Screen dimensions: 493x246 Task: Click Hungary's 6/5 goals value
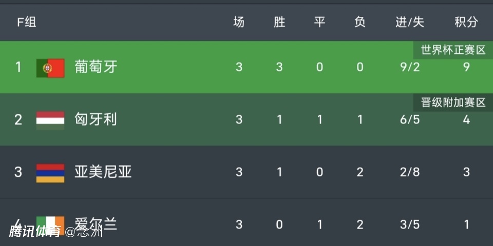(410, 120)
